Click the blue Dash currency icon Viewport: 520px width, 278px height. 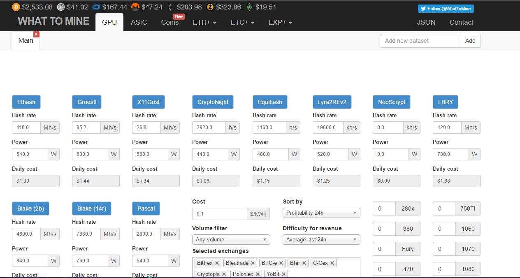(96, 7)
